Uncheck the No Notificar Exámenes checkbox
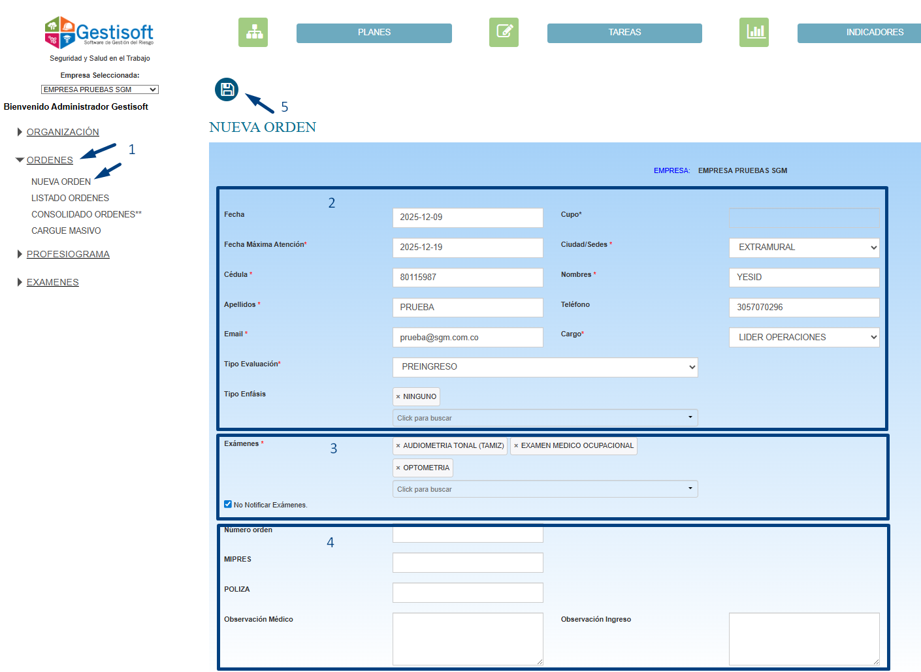921x672 pixels. coord(228,504)
